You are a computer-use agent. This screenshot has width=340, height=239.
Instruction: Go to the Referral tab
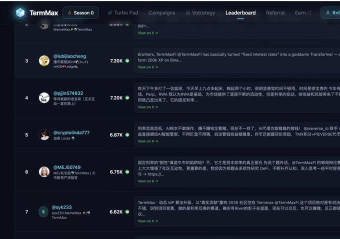point(275,13)
